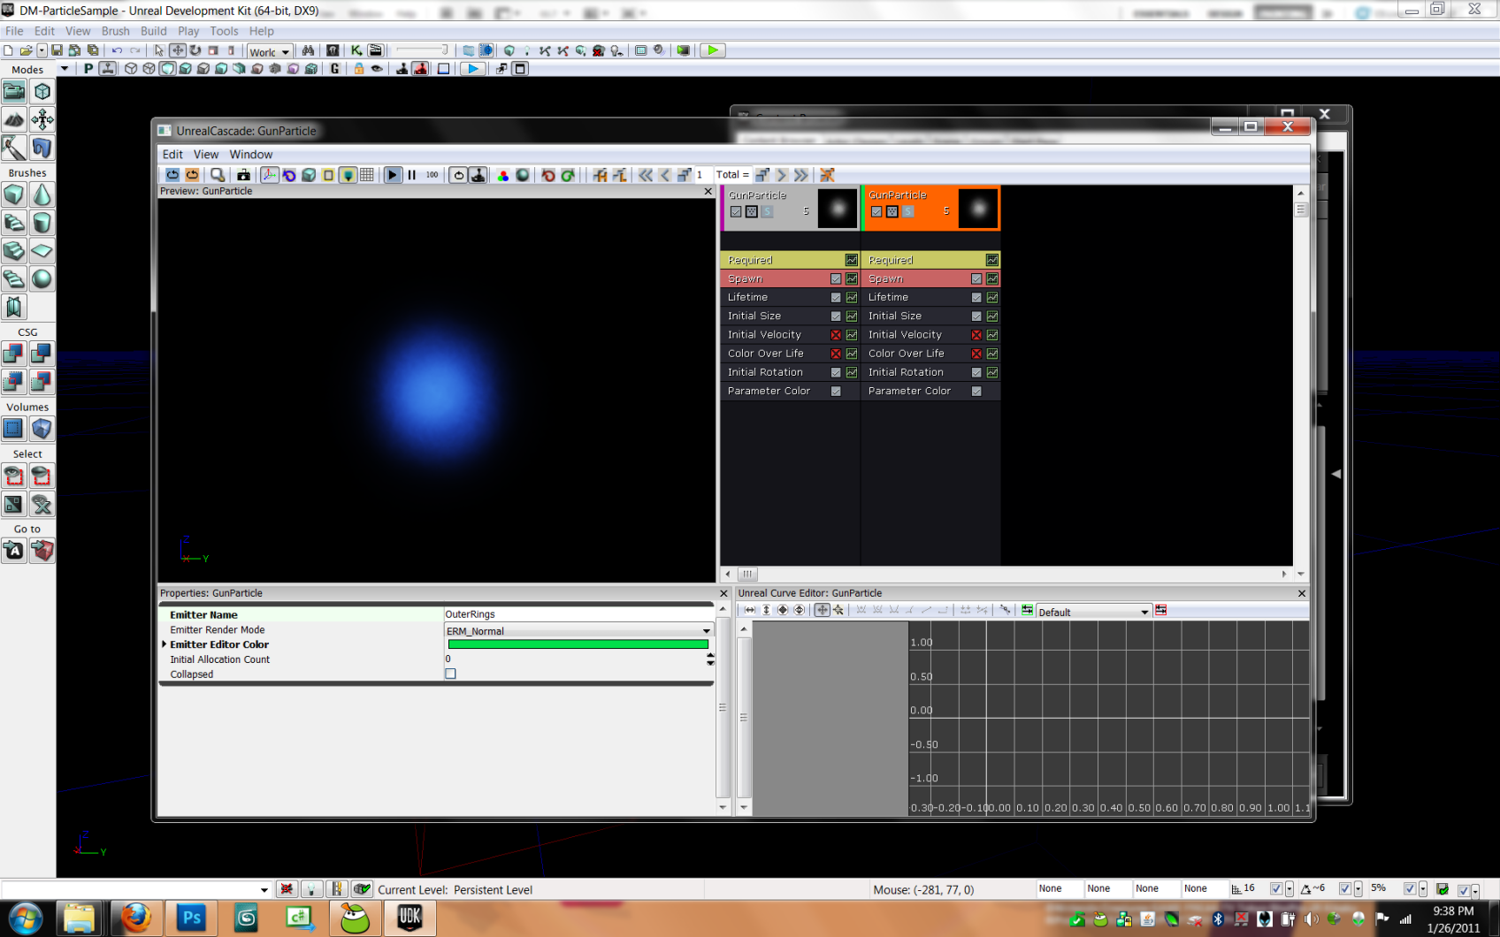
Task: Open Firefox from the taskbar
Action: point(135,918)
